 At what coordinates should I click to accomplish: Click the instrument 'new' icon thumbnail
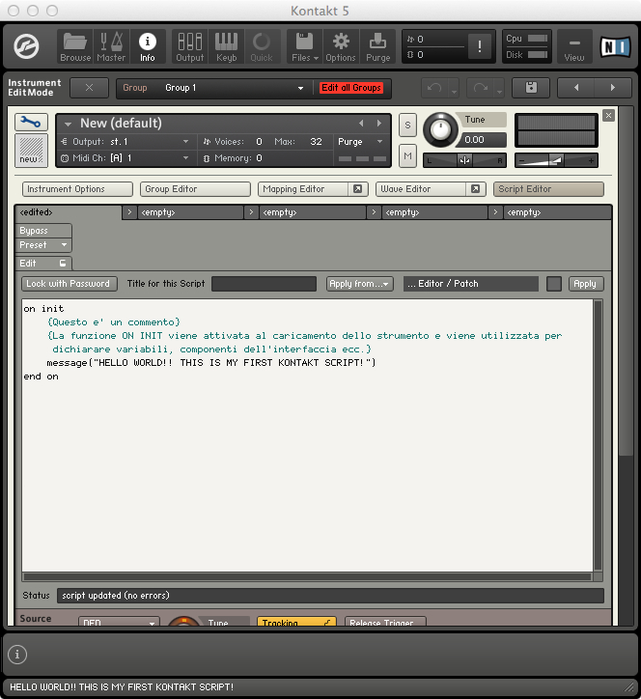click(31, 151)
